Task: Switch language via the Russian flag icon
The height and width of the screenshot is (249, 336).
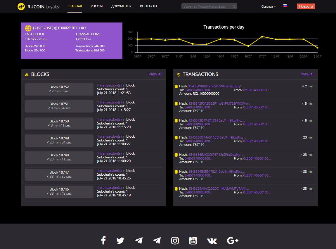Action: click(x=285, y=6)
